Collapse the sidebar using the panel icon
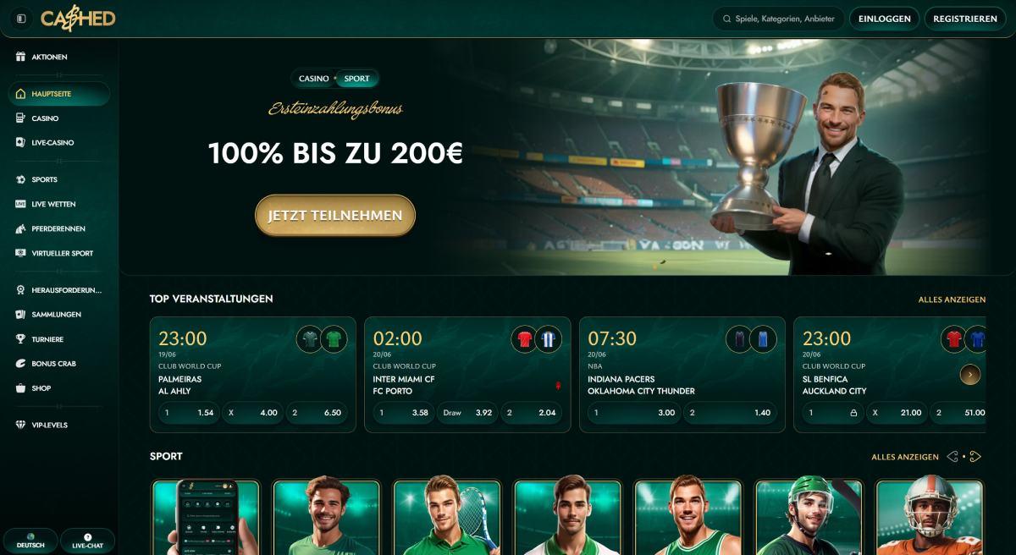1016x555 pixels. [x=21, y=19]
